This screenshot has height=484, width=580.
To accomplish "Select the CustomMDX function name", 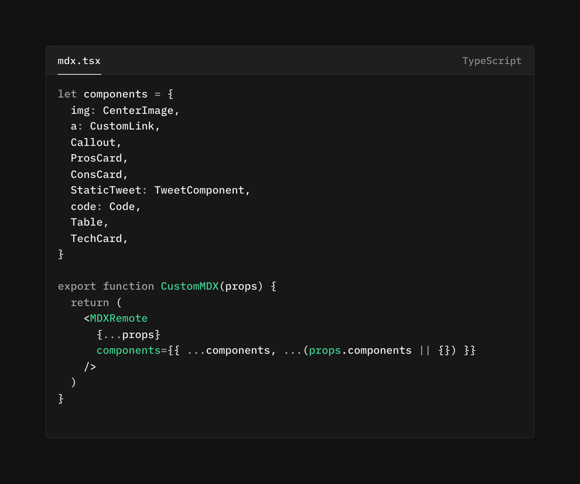I will click(189, 286).
